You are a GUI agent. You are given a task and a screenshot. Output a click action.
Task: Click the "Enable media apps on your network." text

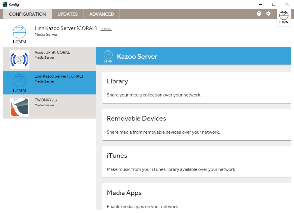[143, 207]
